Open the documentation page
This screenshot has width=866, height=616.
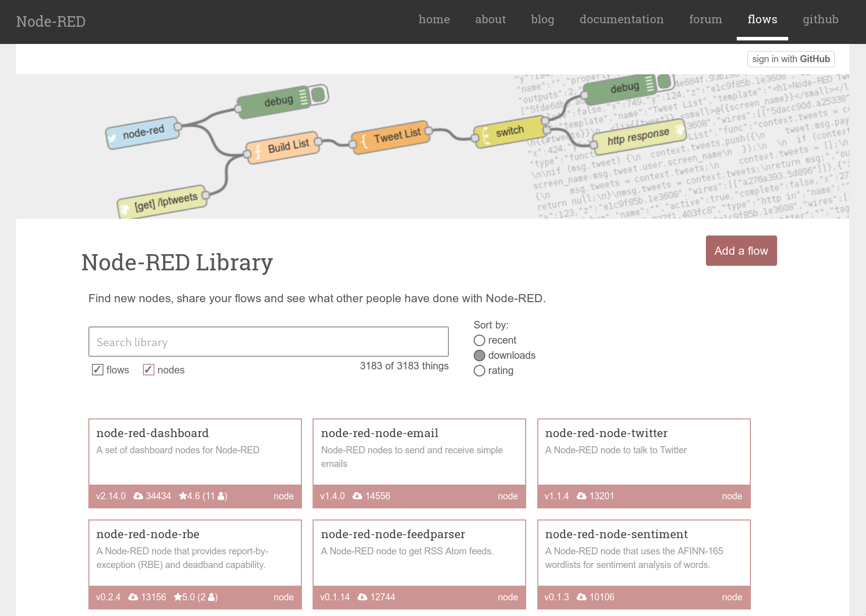point(622,19)
